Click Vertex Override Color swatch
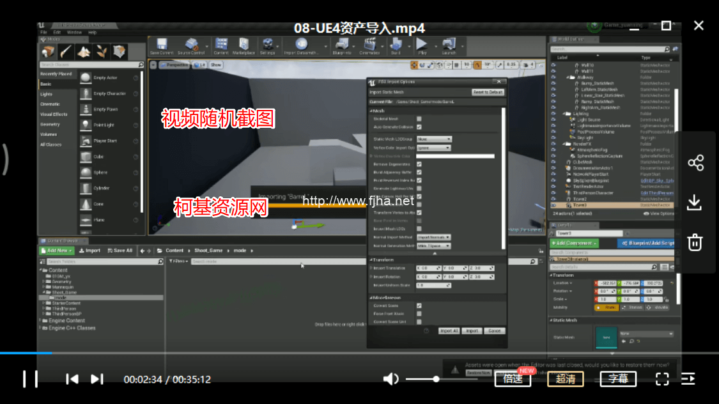The height and width of the screenshot is (404, 719). 455,157
